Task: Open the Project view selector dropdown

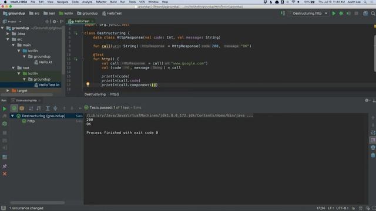Action: [x=12, y=22]
